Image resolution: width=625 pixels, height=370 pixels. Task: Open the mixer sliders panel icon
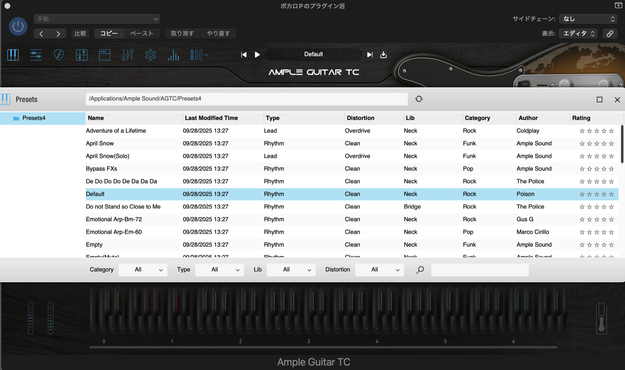(x=36, y=55)
